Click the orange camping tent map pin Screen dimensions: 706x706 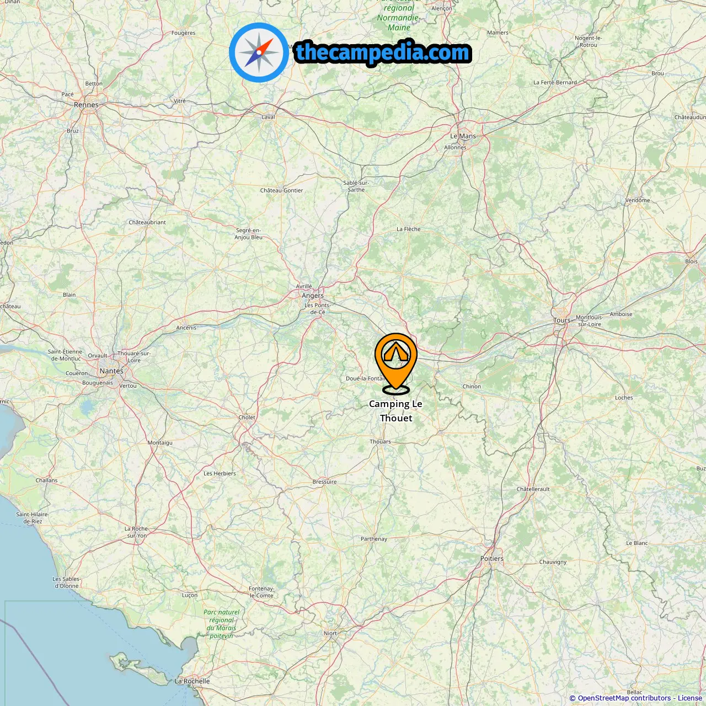coord(396,363)
